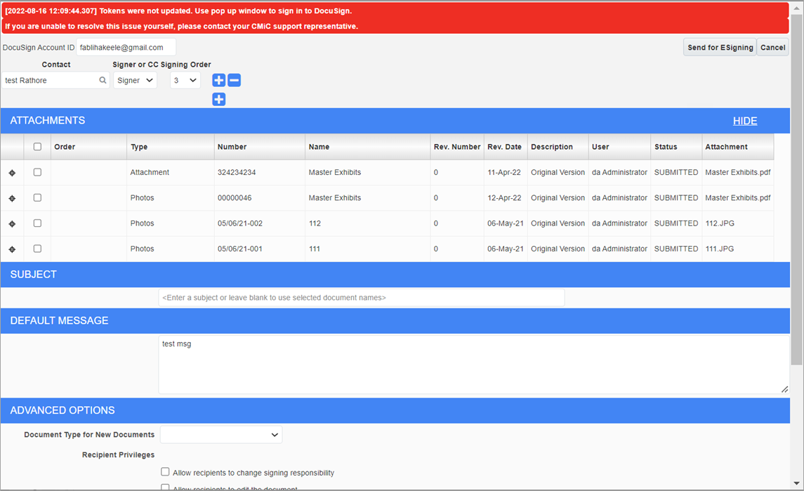The width and height of the screenshot is (804, 491).
Task: Click the ADVANCED OPTIONS section header
Action: click(395, 410)
